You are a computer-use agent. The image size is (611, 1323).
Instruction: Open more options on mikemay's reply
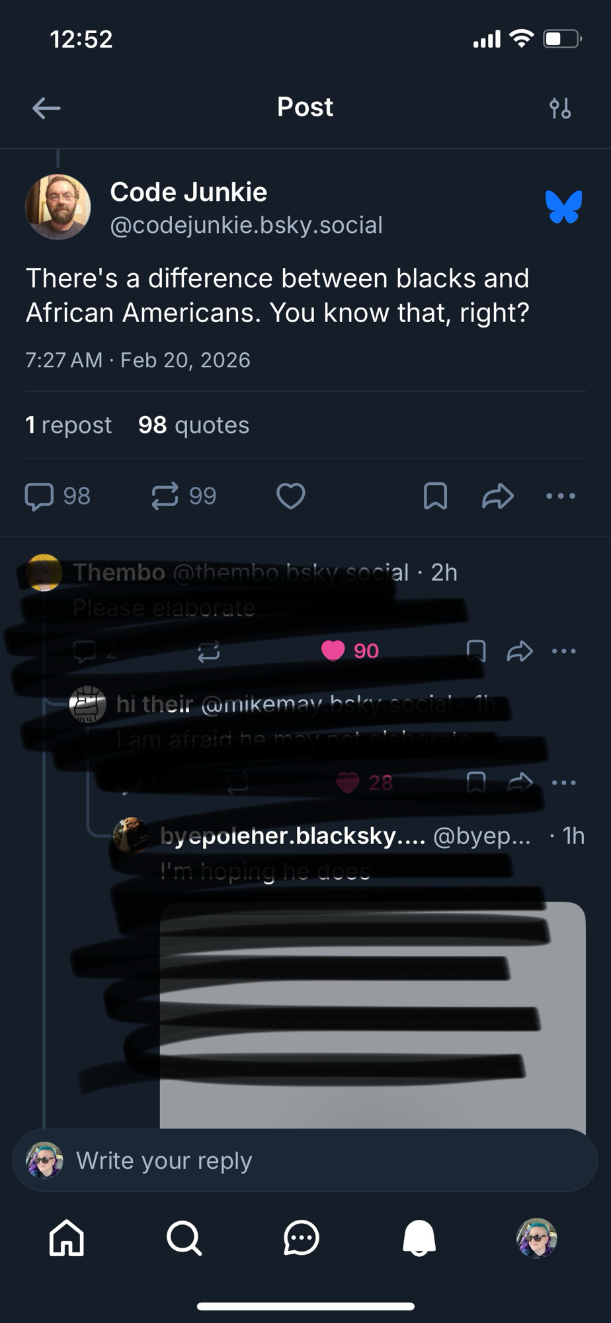[564, 783]
